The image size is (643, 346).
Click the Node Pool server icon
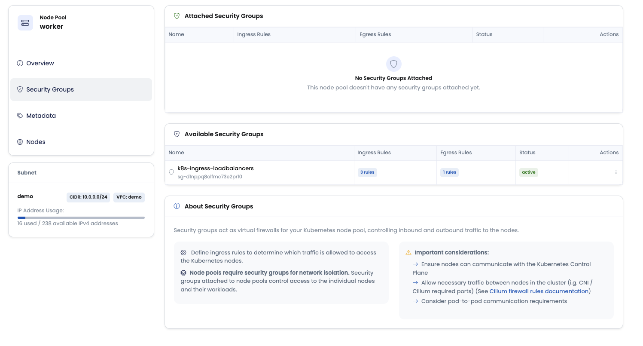25,22
